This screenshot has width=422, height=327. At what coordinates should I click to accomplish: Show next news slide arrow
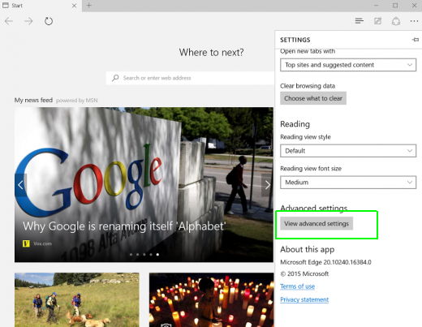(x=267, y=185)
